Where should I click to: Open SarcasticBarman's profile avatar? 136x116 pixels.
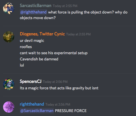9,8
